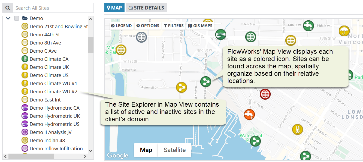Viewport: 363px width, 162px height.
Task: Open the map FILTERS
Action: point(174,26)
